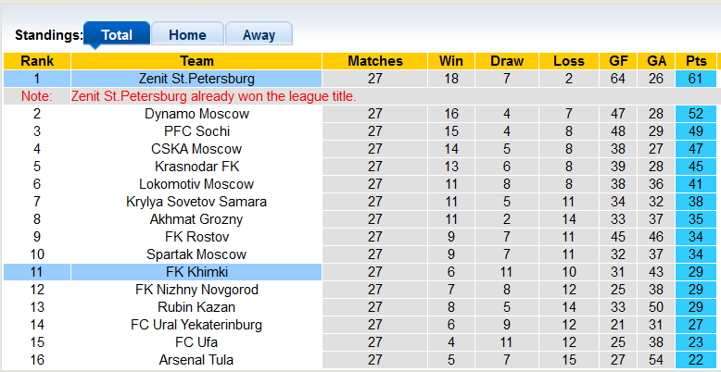Click FK Rostov in standings
721x372 pixels.
(x=196, y=237)
